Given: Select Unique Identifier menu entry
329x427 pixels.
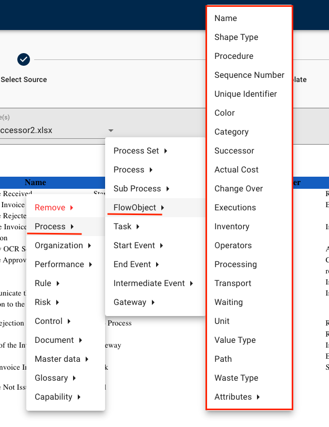Looking at the screenshot, I should 245,94.
